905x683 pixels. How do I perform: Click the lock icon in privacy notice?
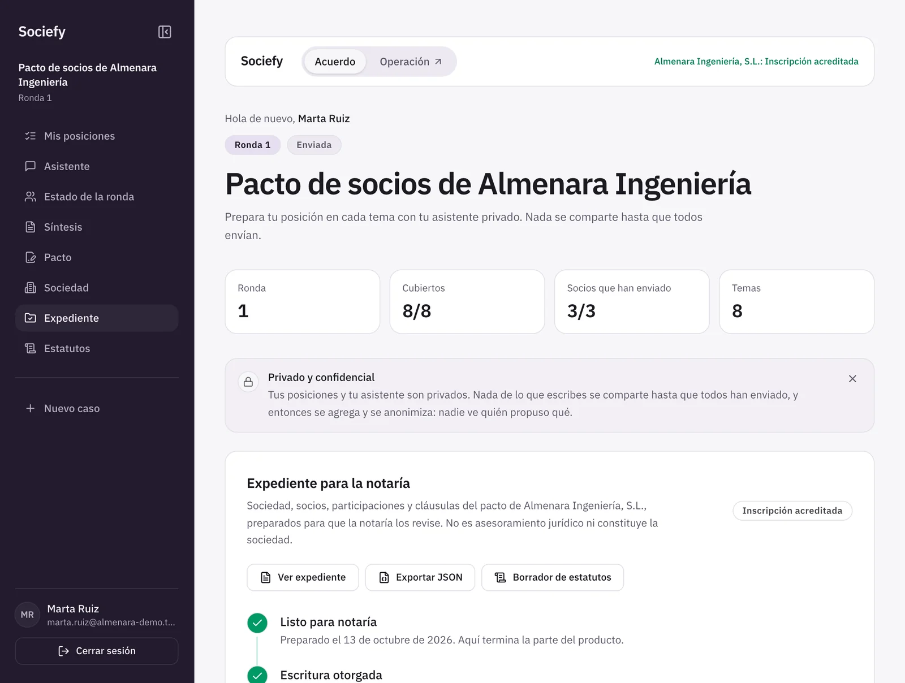tap(248, 382)
